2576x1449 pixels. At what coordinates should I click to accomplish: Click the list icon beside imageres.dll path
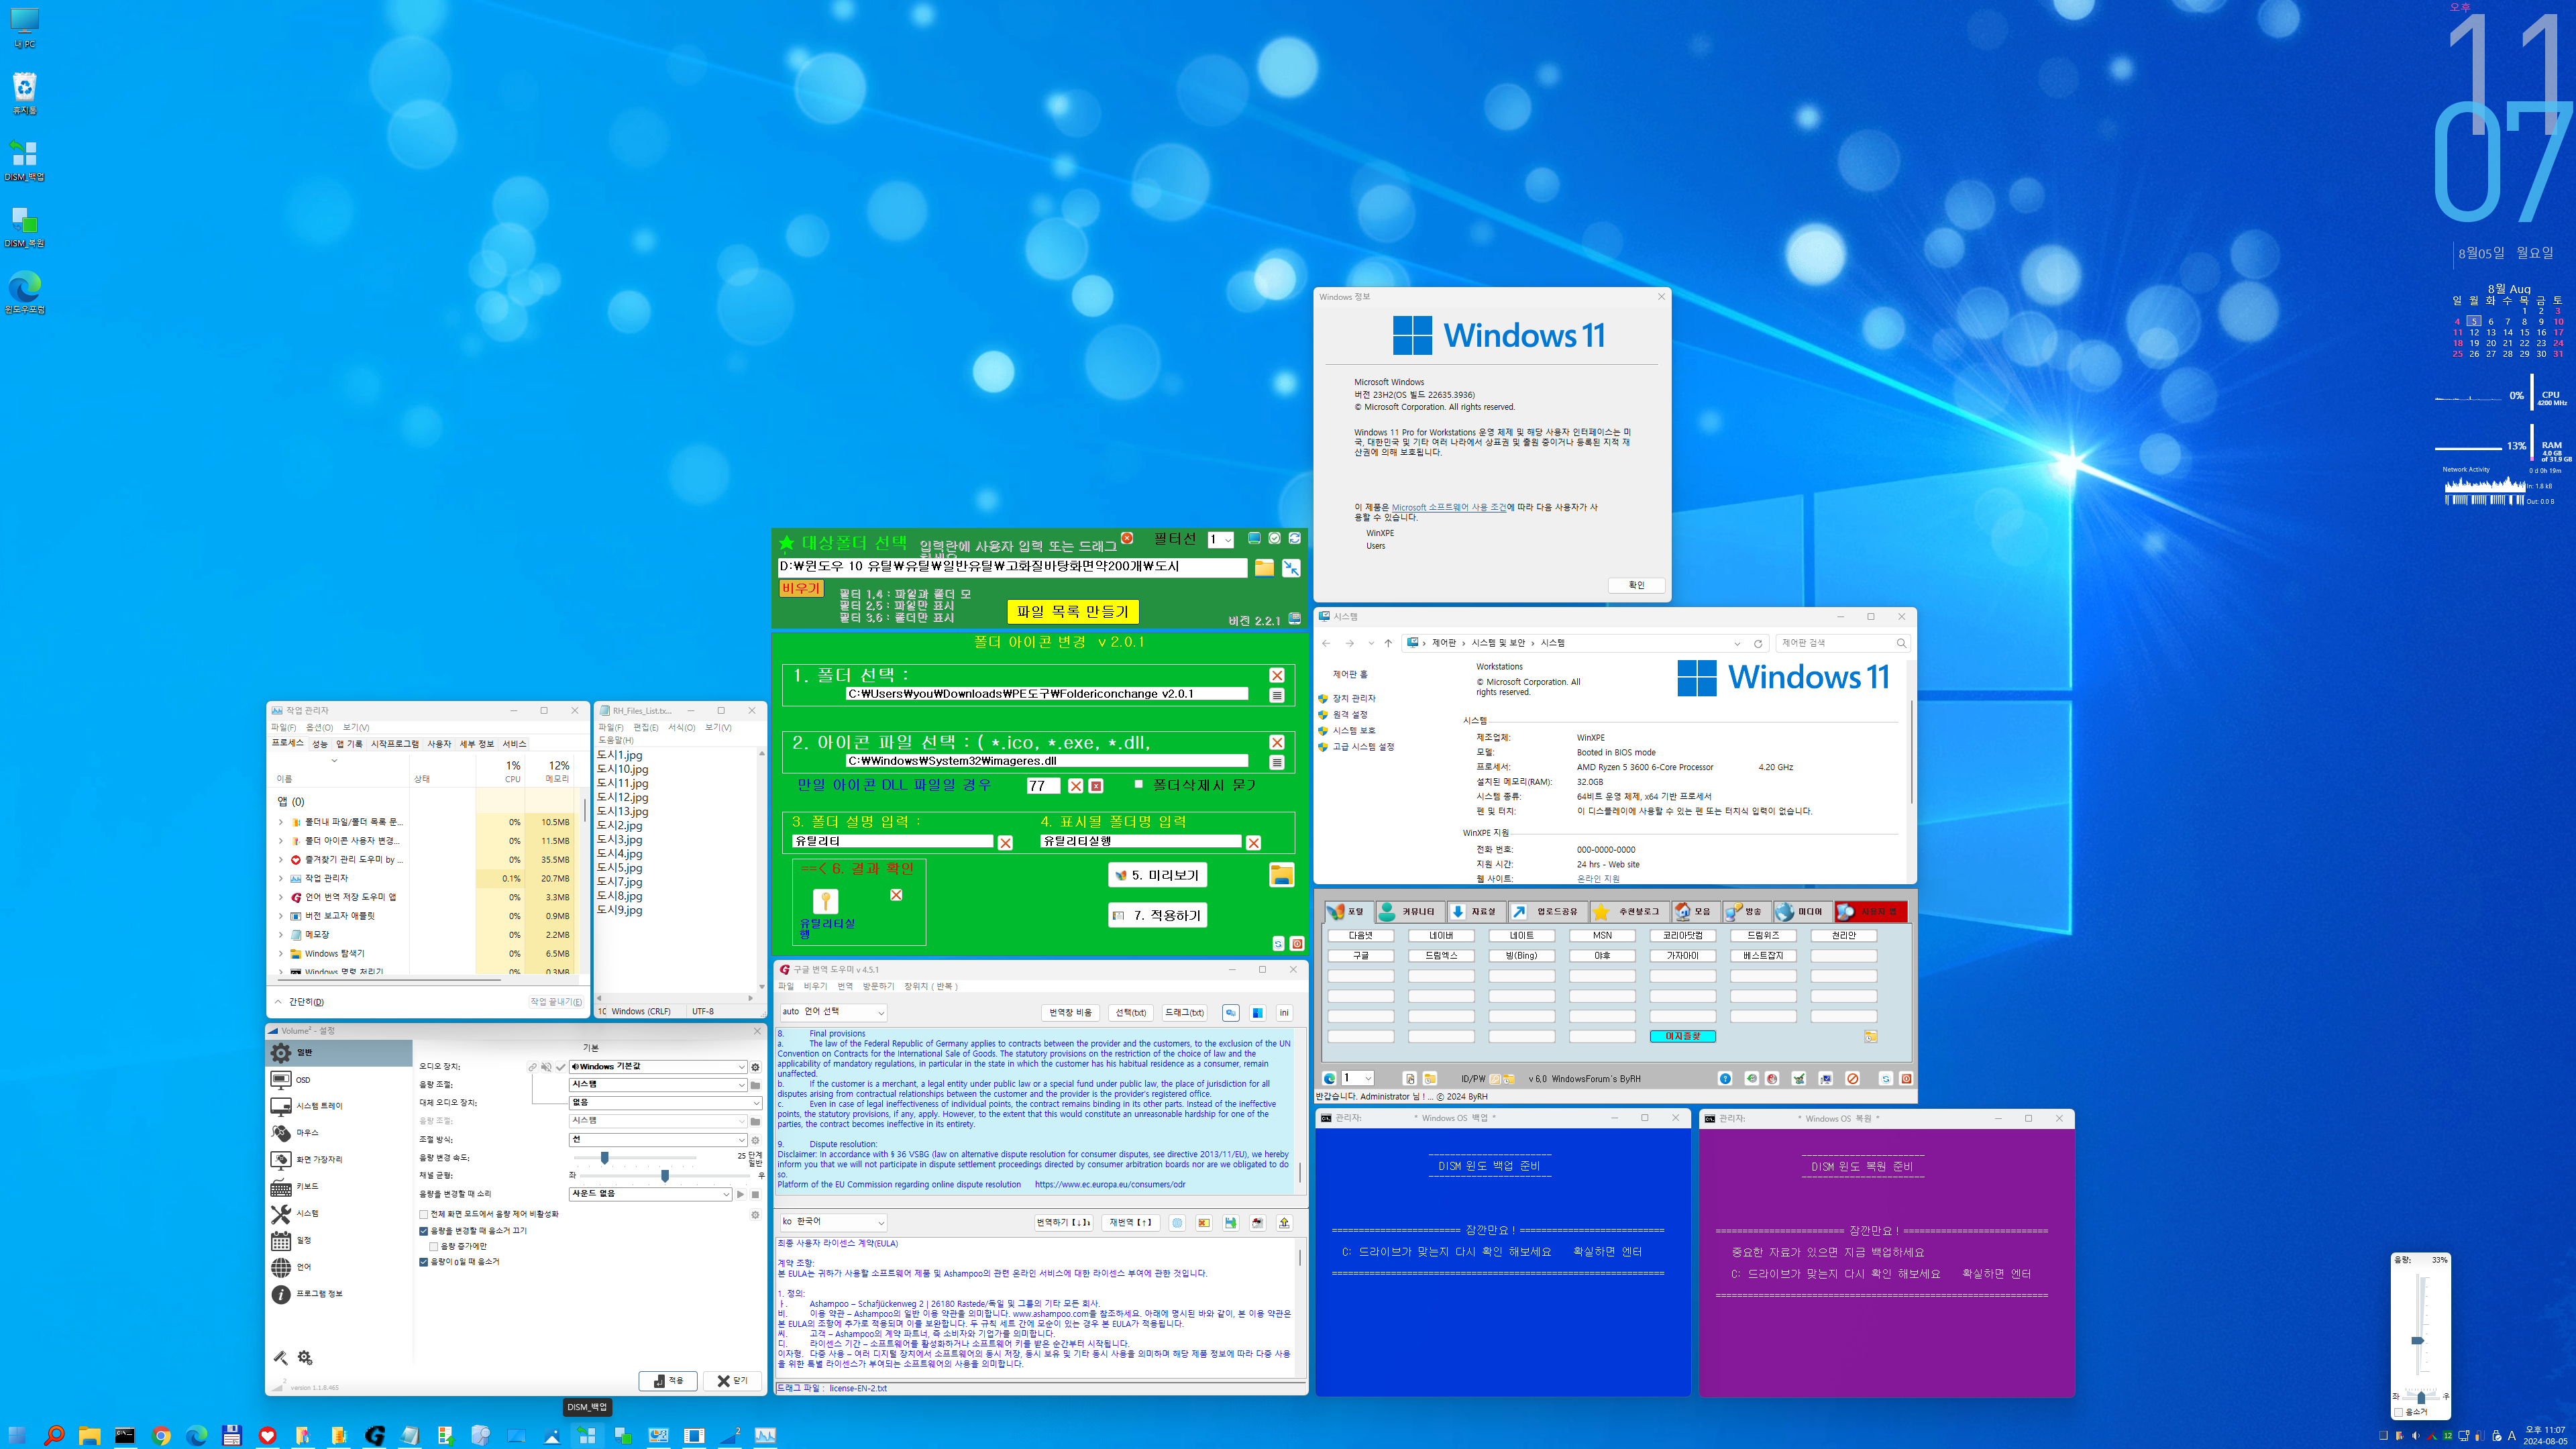(1277, 763)
